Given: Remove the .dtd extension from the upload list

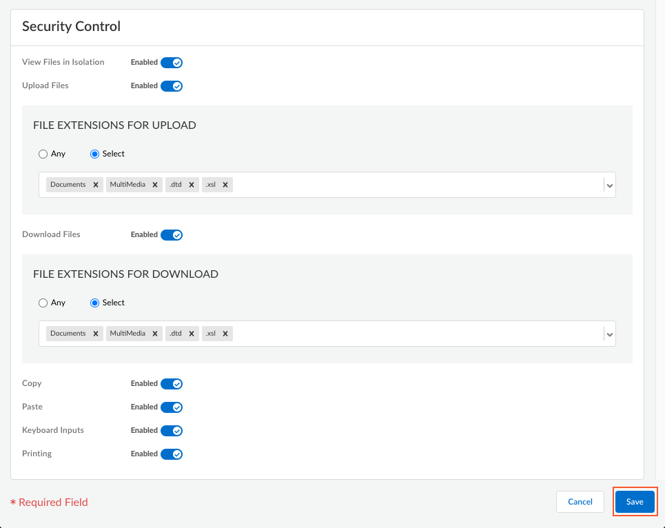Looking at the screenshot, I should tap(192, 184).
